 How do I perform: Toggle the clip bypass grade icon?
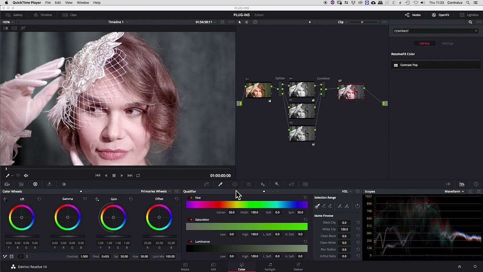click(x=255, y=22)
